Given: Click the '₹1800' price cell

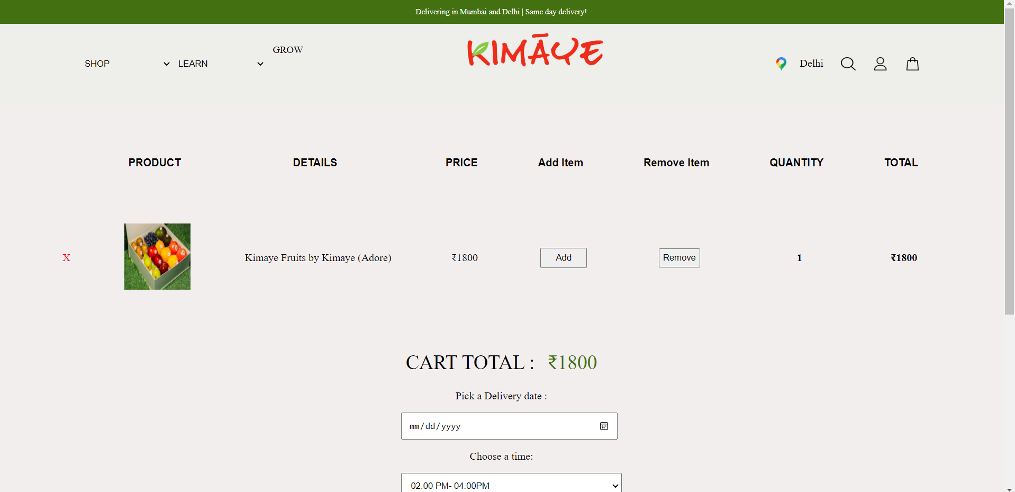Looking at the screenshot, I should [x=465, y=258].
